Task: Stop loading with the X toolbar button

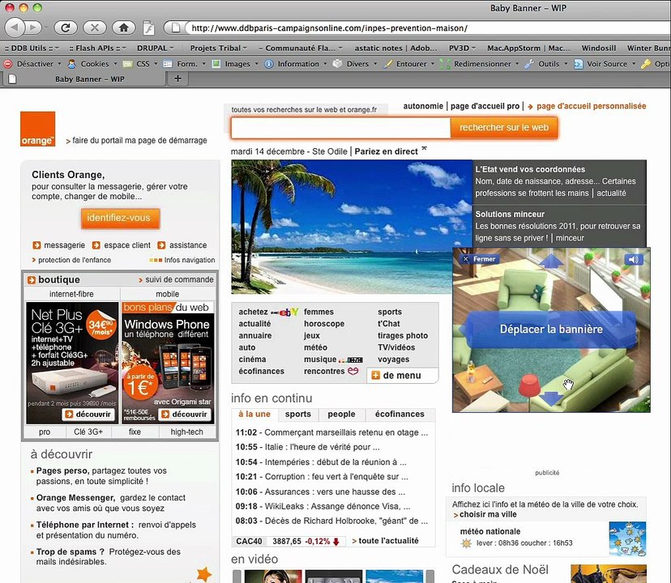Action: (95, 28)
